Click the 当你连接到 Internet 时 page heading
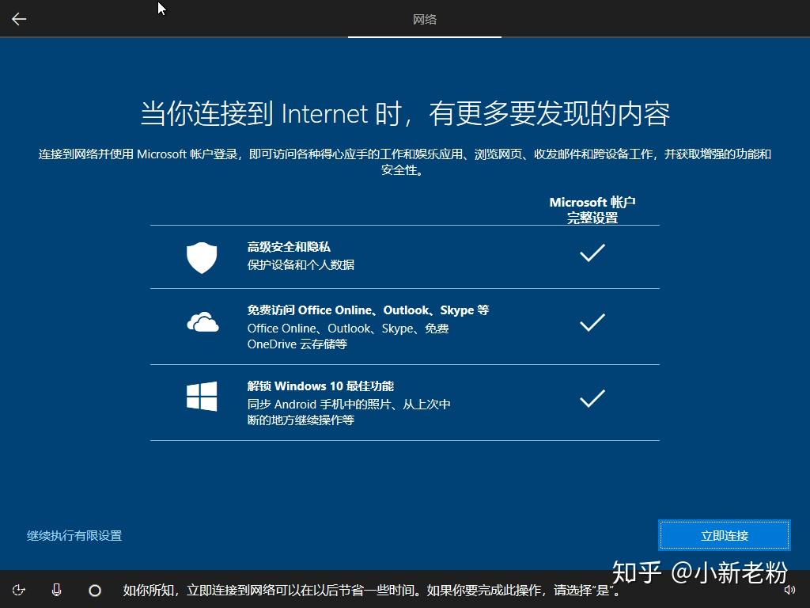 tap(405, 113)
